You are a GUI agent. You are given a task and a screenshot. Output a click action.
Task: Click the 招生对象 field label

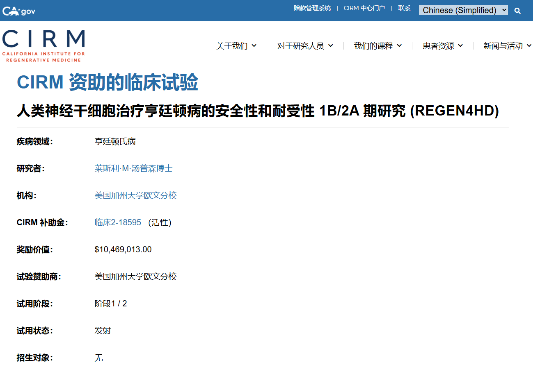[35, 358]
